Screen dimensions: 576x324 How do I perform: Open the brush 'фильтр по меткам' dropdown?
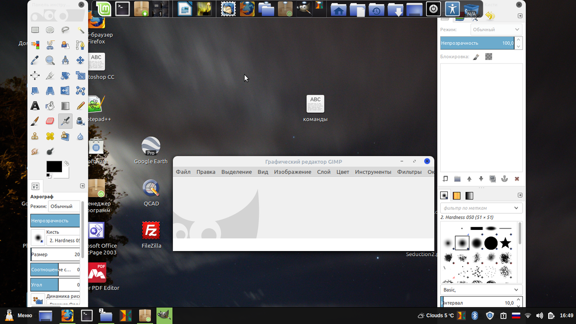481,208
